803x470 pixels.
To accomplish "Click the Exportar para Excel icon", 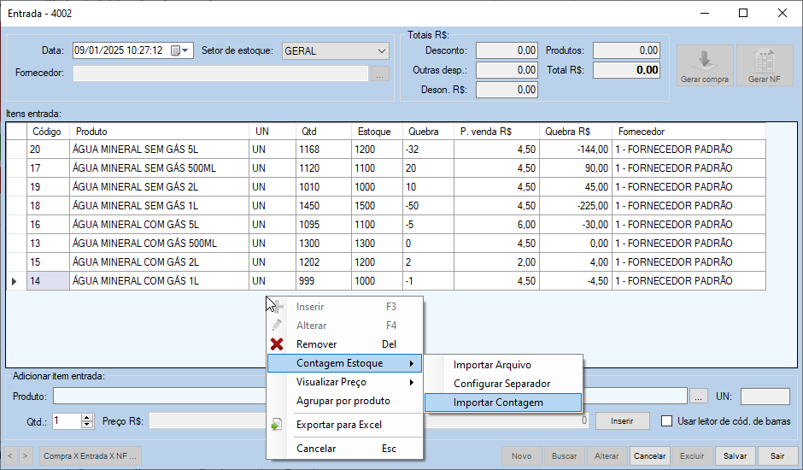I will [277, 425].
